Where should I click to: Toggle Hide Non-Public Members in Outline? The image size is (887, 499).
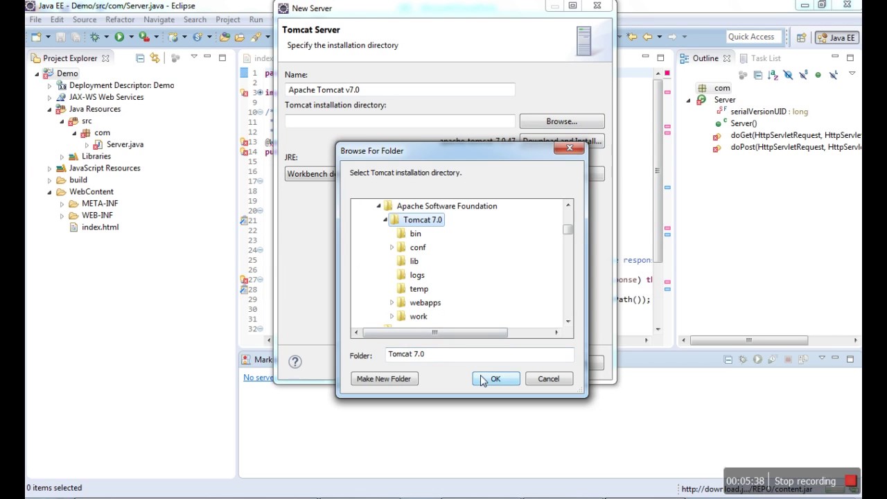[818, 75]
